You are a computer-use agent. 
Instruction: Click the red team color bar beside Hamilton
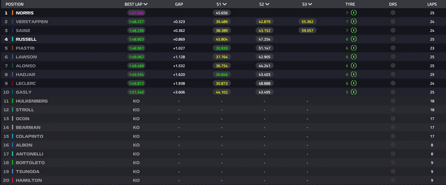coord(13,180)
